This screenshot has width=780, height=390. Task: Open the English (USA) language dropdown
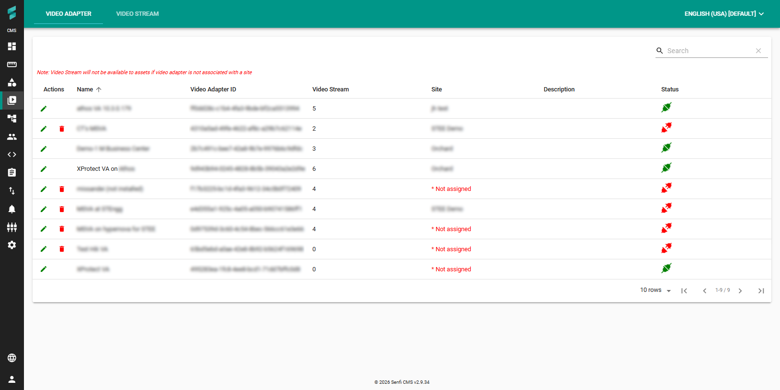point(723,14)
